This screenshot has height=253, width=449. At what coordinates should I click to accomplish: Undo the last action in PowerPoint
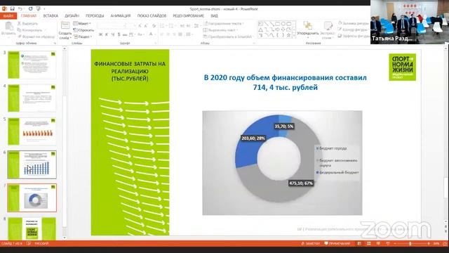coord(20,9)
